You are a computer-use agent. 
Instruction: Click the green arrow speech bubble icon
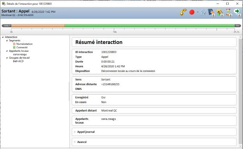[x=237, y=12]
